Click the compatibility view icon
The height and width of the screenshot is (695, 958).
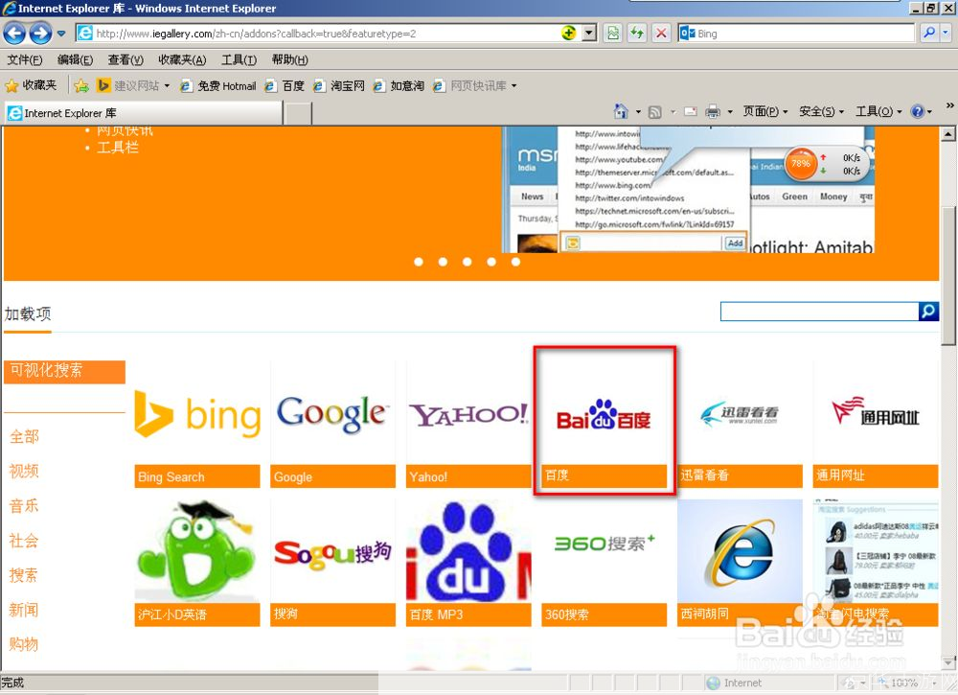[x=613, y=34]
